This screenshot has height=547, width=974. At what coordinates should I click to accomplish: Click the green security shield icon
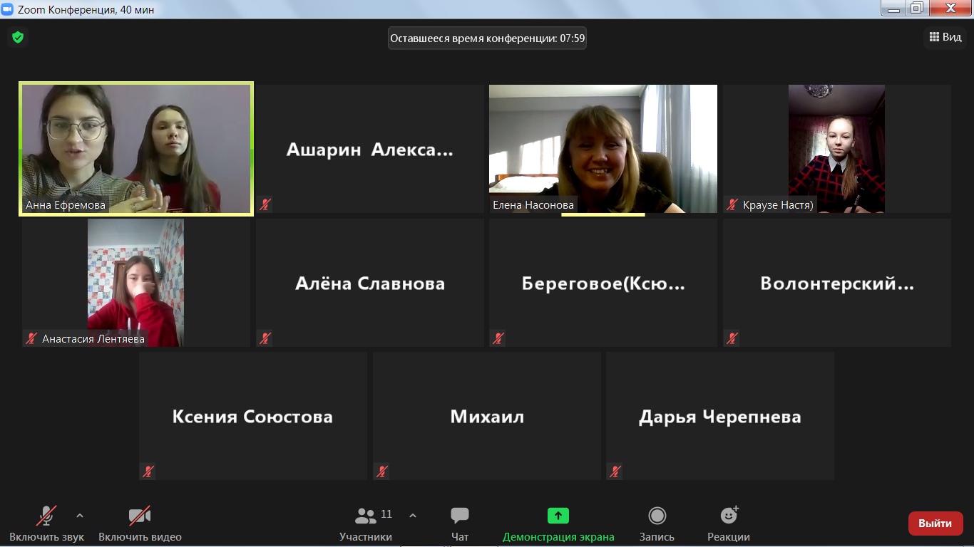(x=18, y=37)
